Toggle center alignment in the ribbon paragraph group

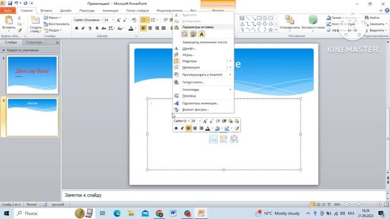(150, 28)
